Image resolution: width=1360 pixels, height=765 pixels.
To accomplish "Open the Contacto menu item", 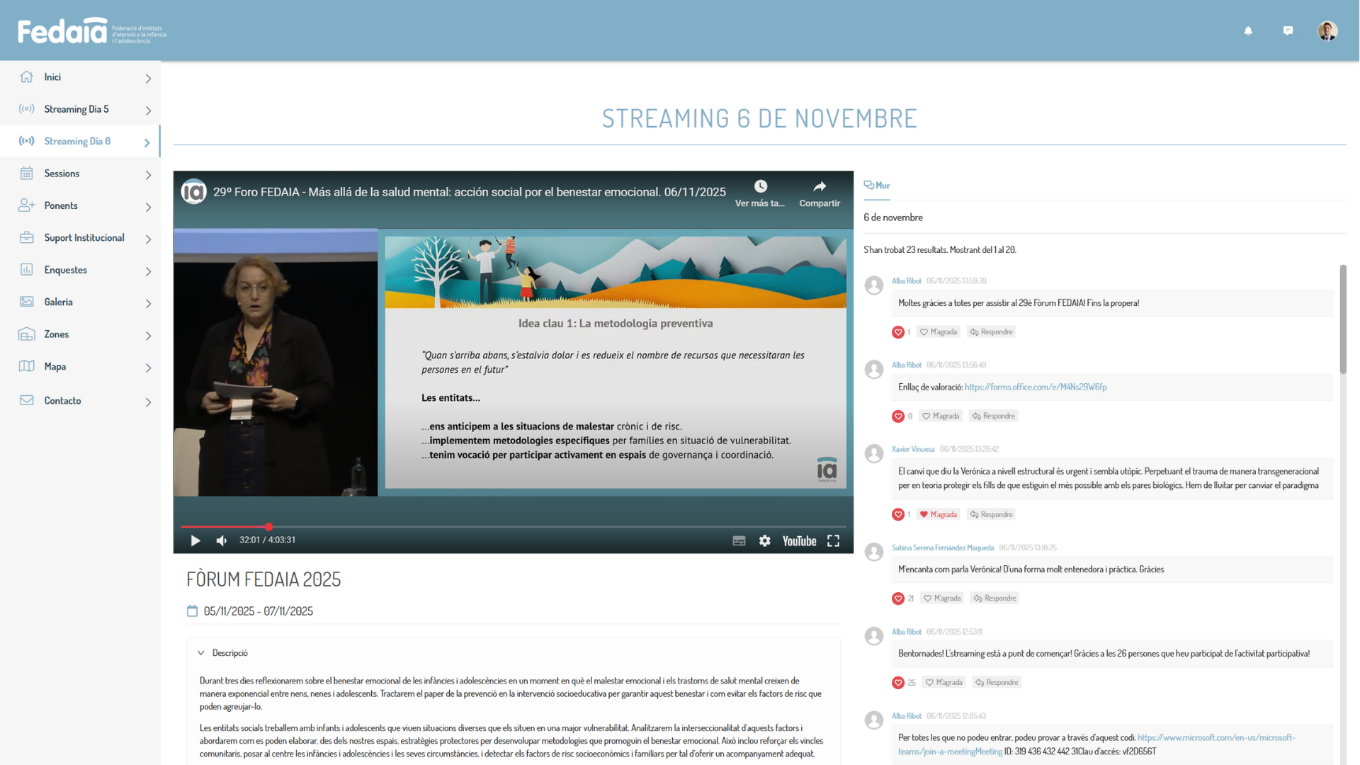I will pyautogui.click(x=63, y=400).
